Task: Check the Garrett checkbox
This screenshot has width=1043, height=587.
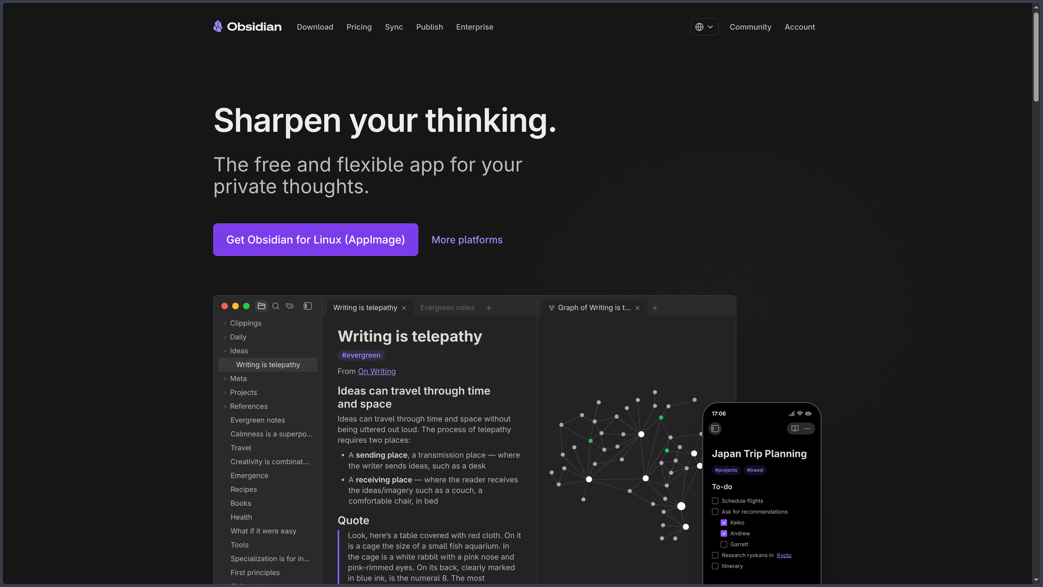Action: tap(724, 544)
